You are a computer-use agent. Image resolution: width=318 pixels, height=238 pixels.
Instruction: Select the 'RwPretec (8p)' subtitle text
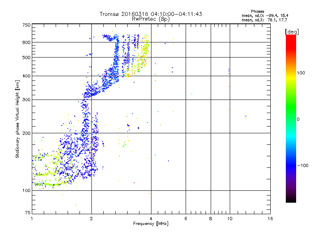click(151, 19)
